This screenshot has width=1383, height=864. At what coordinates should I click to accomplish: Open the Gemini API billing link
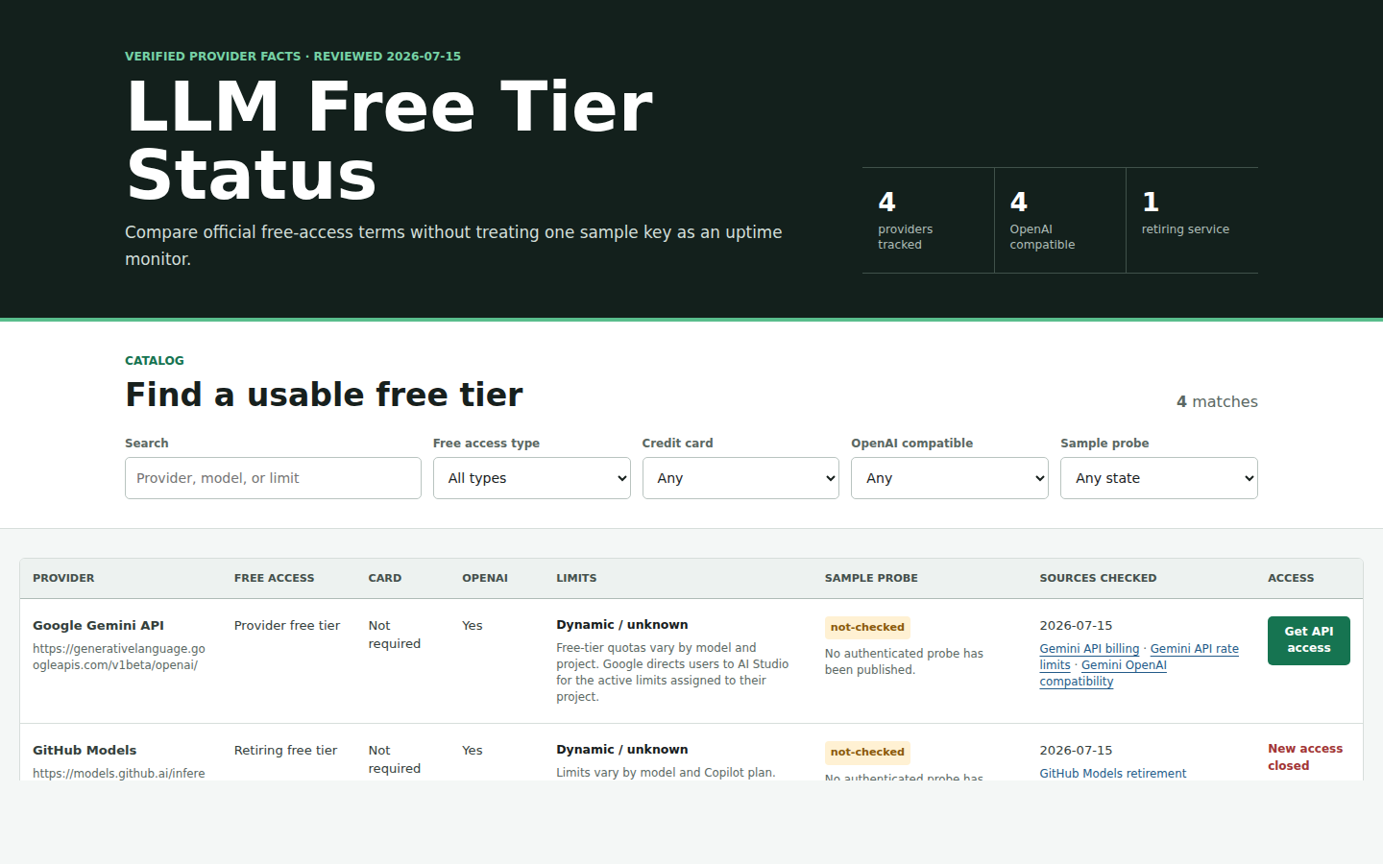(1089, 649)
